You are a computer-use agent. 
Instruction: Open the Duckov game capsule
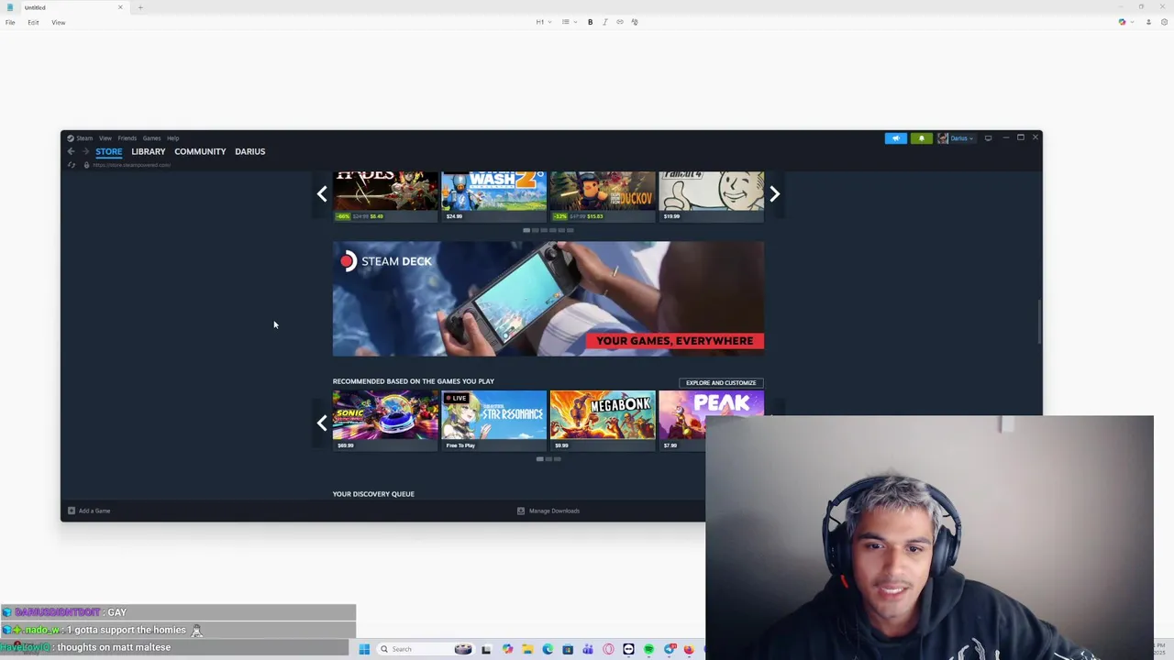pyautogui.click(x=603, y=195)
